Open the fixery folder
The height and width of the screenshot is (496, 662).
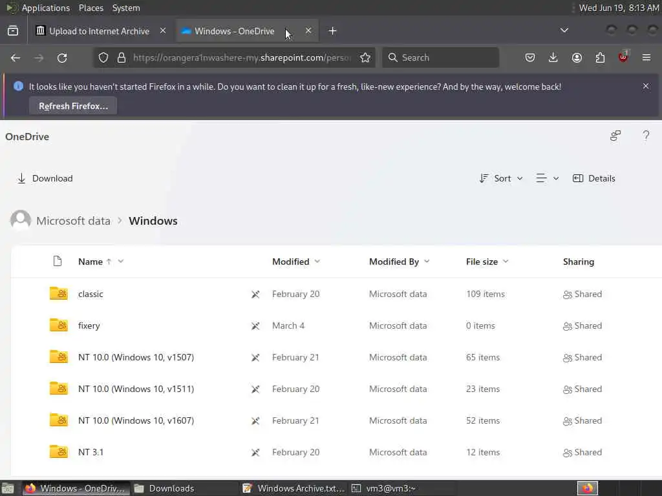(x=89, y=325)
